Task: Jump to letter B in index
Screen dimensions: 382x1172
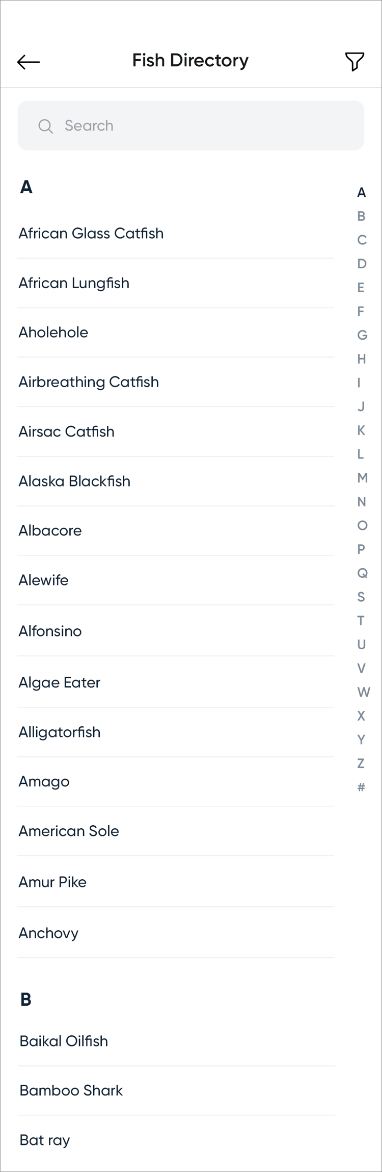Action: pyautogui.click(x=361, y=216)
